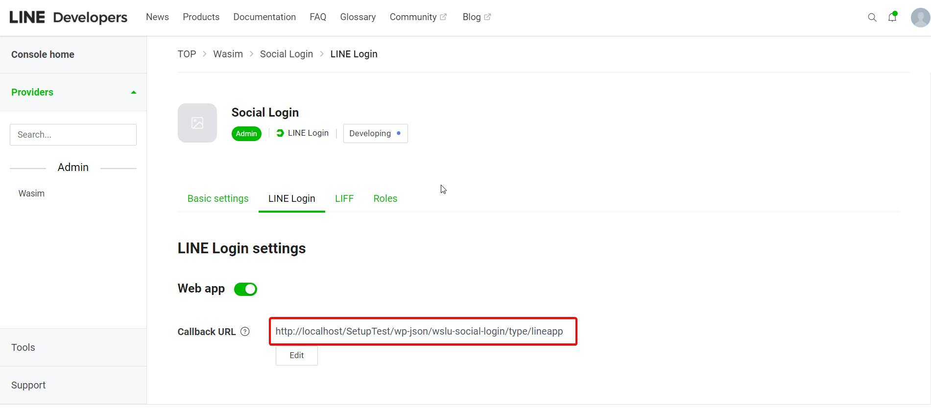Open the Roles tab
The image size is (931, 412).
(385, 198)
